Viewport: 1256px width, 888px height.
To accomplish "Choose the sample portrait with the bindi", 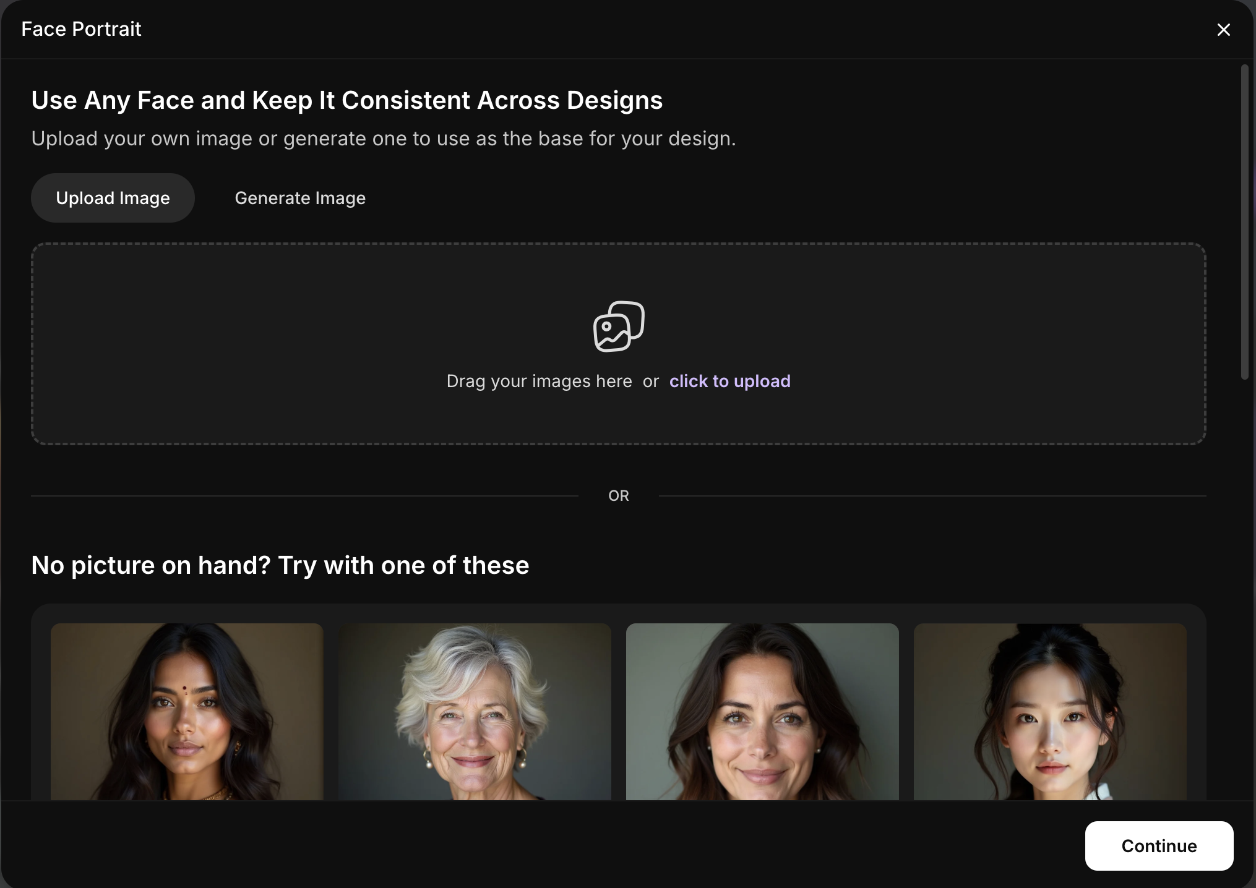I will (187, 712).
